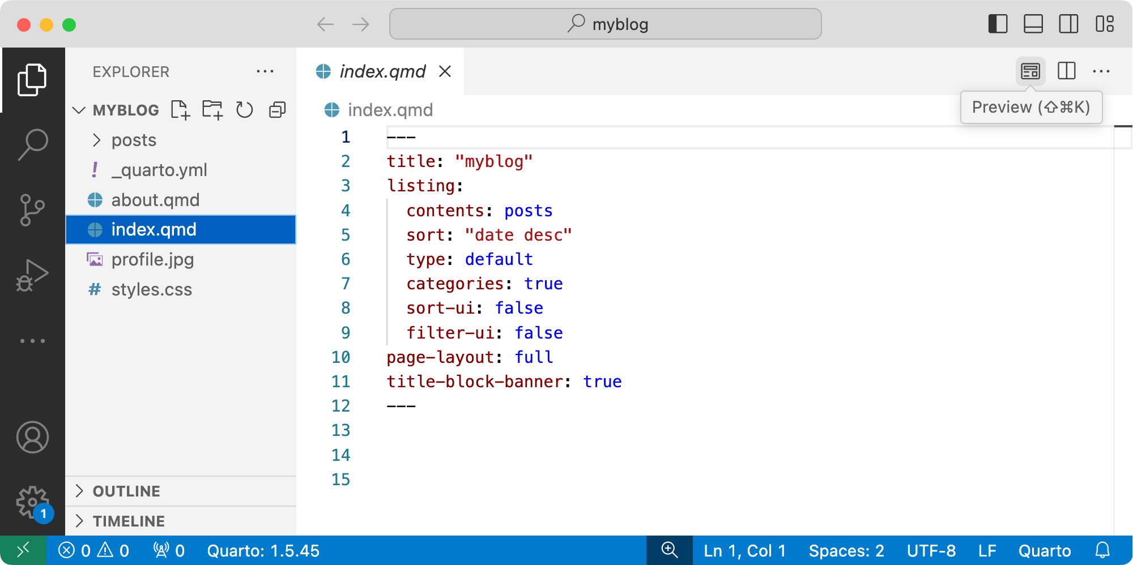Click the Quarto language mode in status bar
This screenshot has height=565, width=1133.
point(1044,551)
